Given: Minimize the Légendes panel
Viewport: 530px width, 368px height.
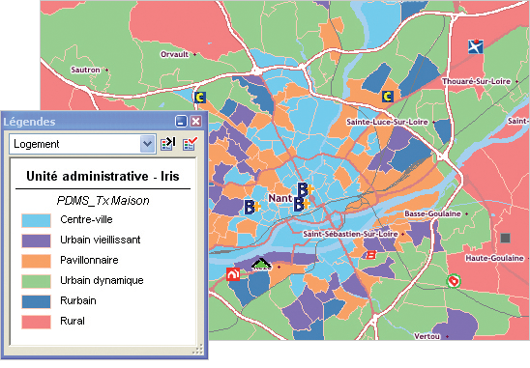Looking at the screenshot, I should (x=181, y=121).
